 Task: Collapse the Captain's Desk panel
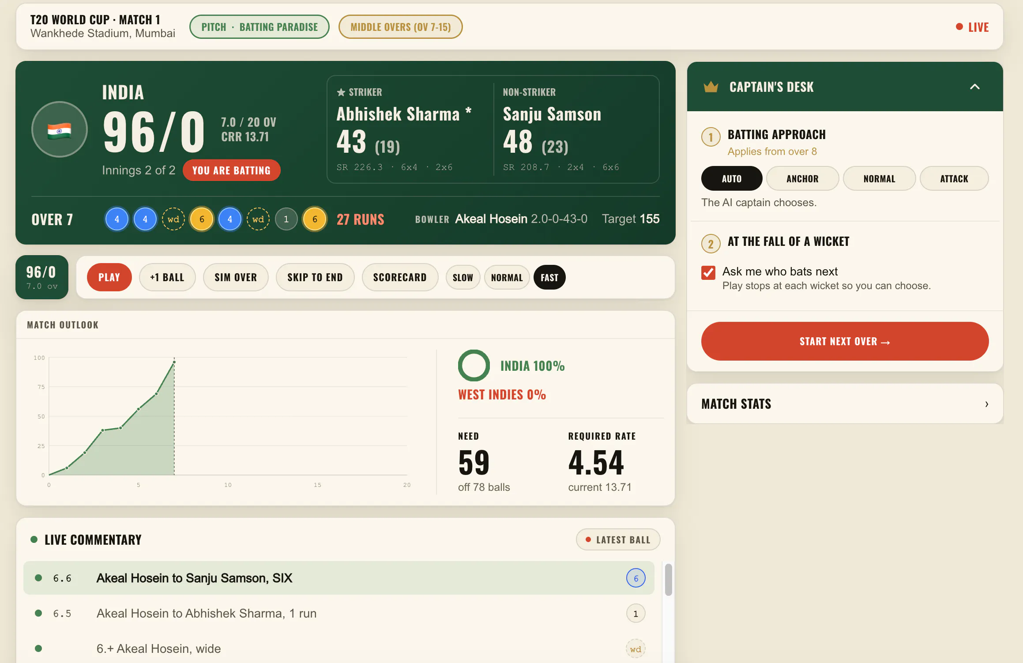tap(974, 87)
